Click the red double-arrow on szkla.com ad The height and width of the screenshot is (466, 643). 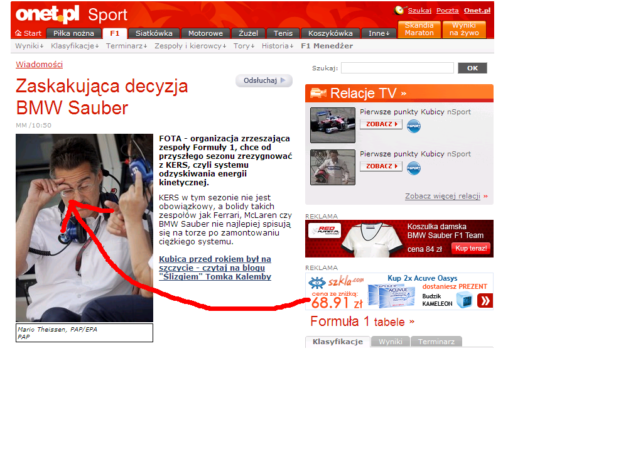point(485,301)
